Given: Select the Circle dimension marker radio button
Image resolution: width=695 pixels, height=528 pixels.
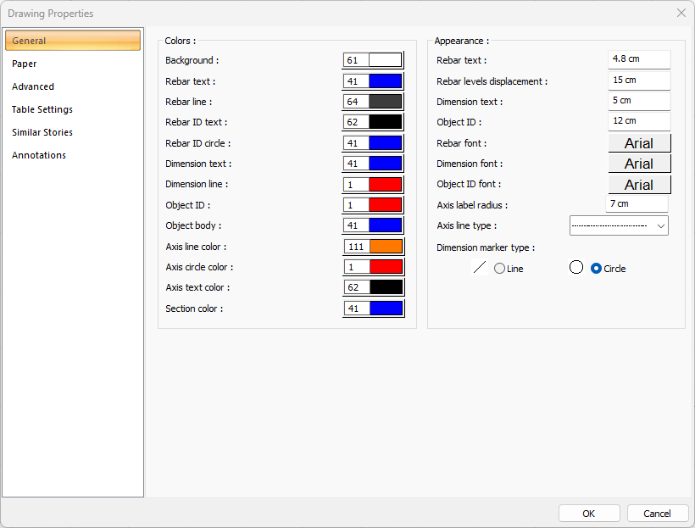Looking at the screenshot, I should click(x=596, y=268).
